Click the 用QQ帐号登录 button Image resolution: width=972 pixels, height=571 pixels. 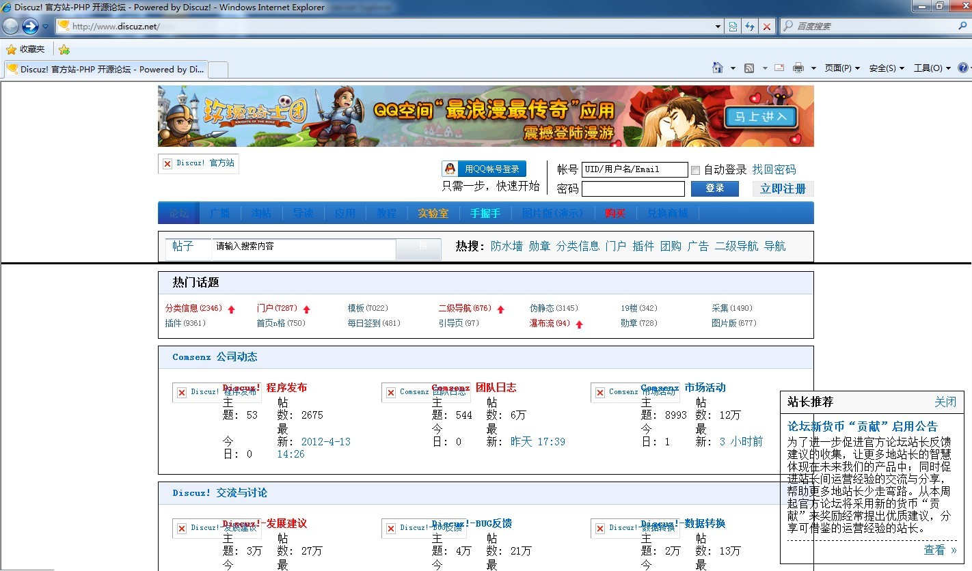pos(484,169)
